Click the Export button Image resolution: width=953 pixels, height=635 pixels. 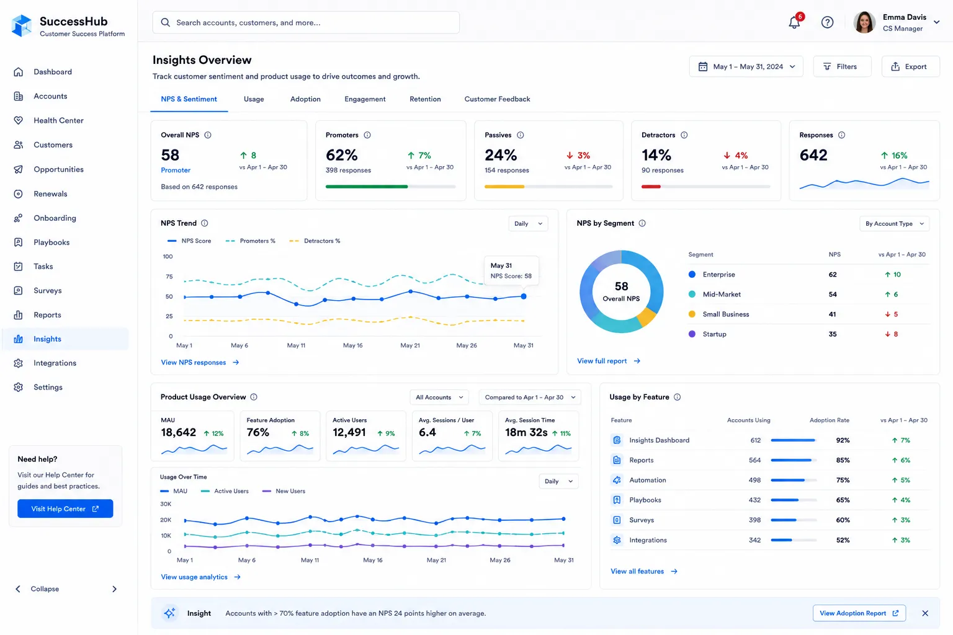pyautogui.click(x=910, y=66)
